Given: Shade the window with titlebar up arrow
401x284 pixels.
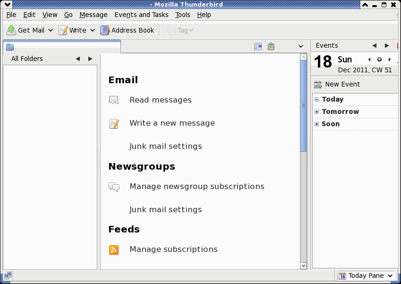Looking at the screenshot, I should (365, 5).
